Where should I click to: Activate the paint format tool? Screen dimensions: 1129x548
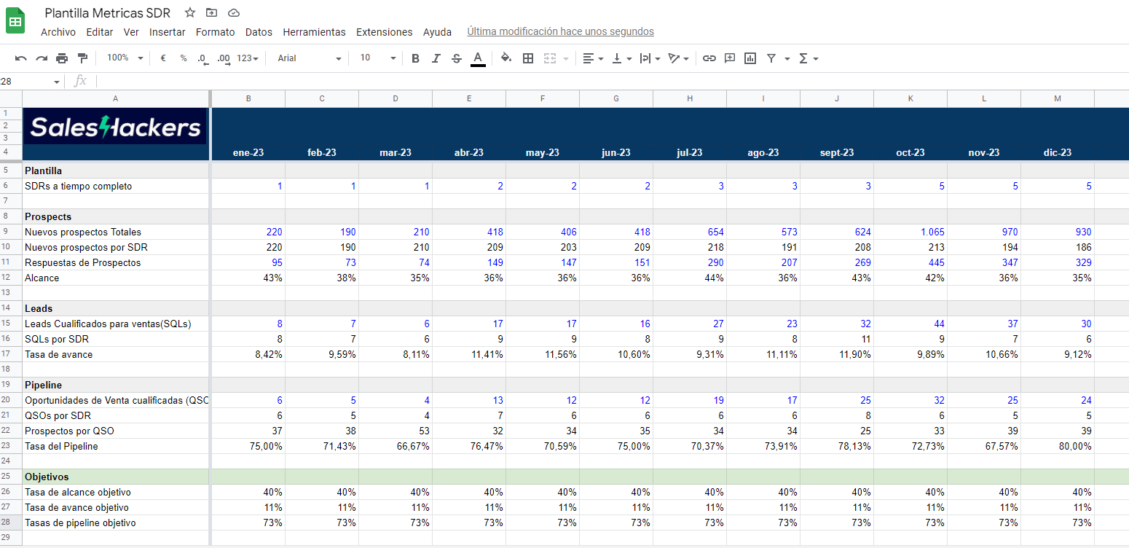pos(82,58)
